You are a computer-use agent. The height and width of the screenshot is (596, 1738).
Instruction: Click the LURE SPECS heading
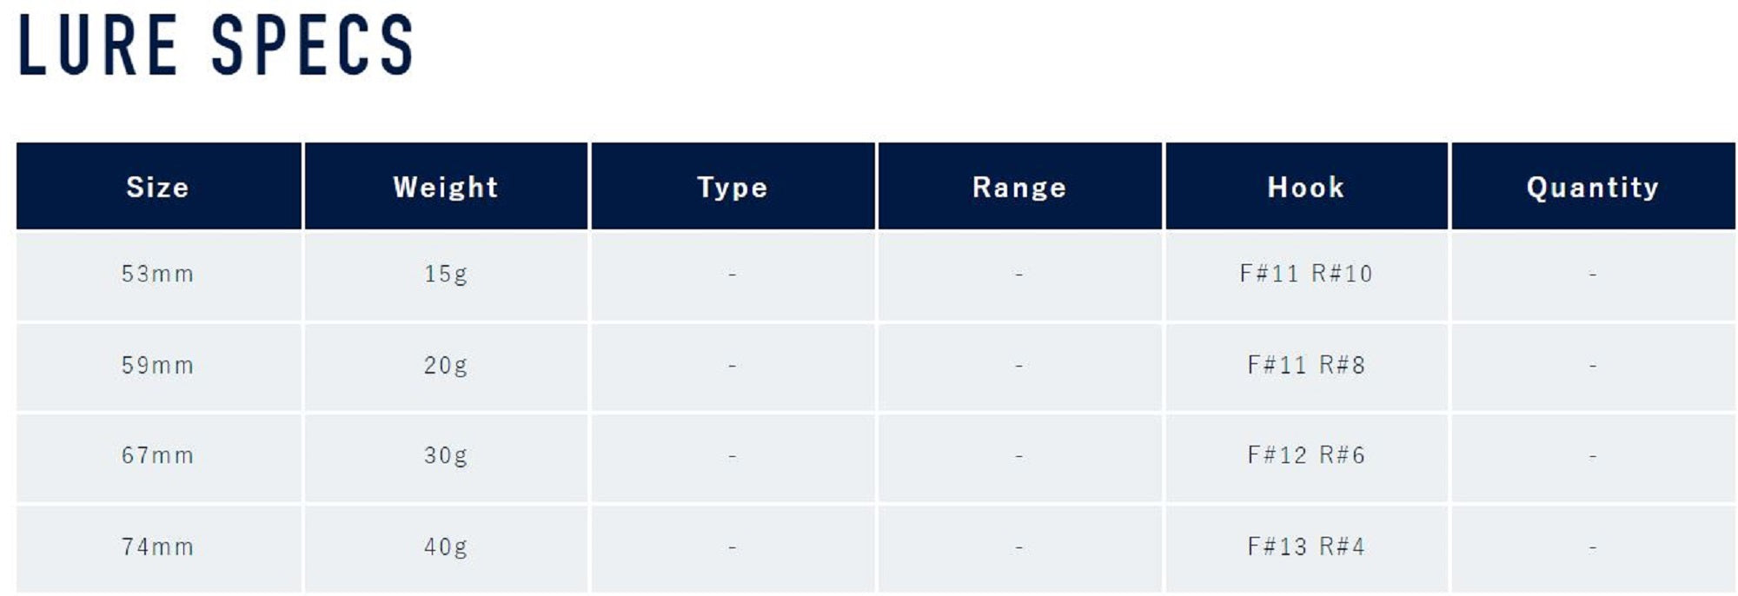click(216, 45)
